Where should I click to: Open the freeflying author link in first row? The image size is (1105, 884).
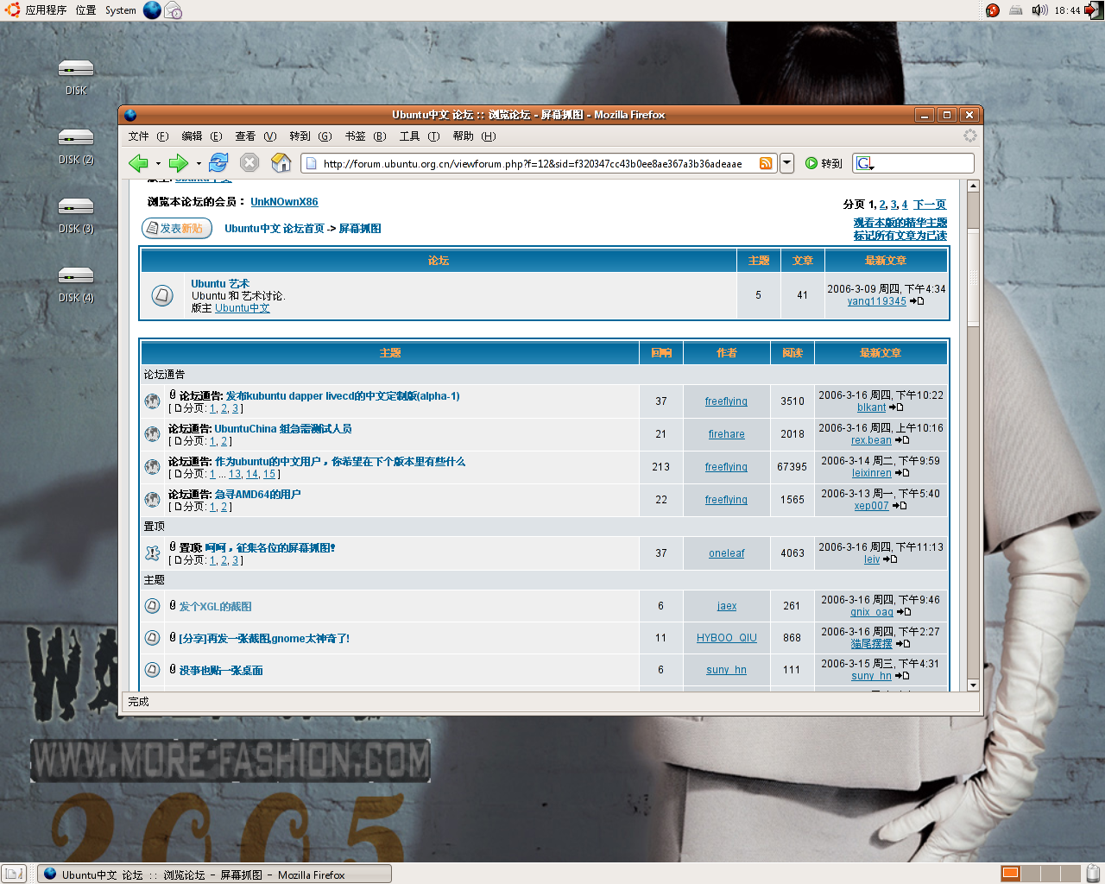click(726, 401)
